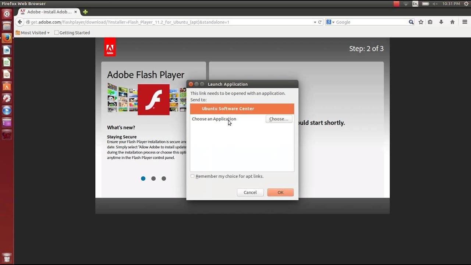The height and width of the screenshot is (265, 471).
Task: Click Firefox icon in launcher
Action: 7,38
